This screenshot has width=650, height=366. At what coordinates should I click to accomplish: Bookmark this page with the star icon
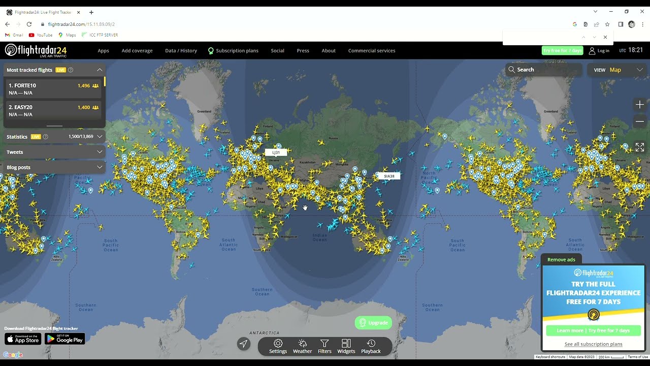[607, 24]
